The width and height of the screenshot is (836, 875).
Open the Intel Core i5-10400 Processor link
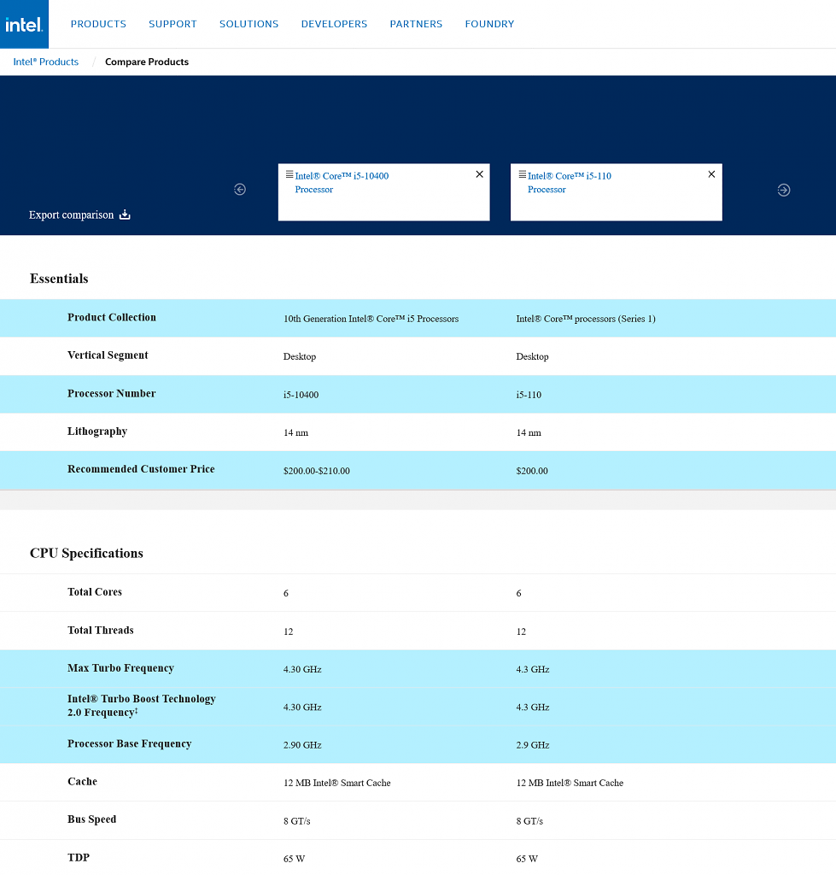point(342,183)
